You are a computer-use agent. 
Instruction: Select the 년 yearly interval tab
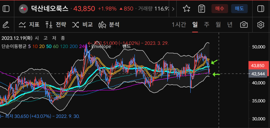[x=229, y=25]
